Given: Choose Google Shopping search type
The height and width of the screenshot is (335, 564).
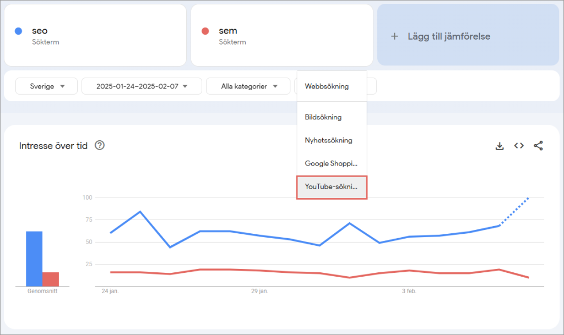Looking at the screenshot, I should pyautogui.click(x=331, y=163).
